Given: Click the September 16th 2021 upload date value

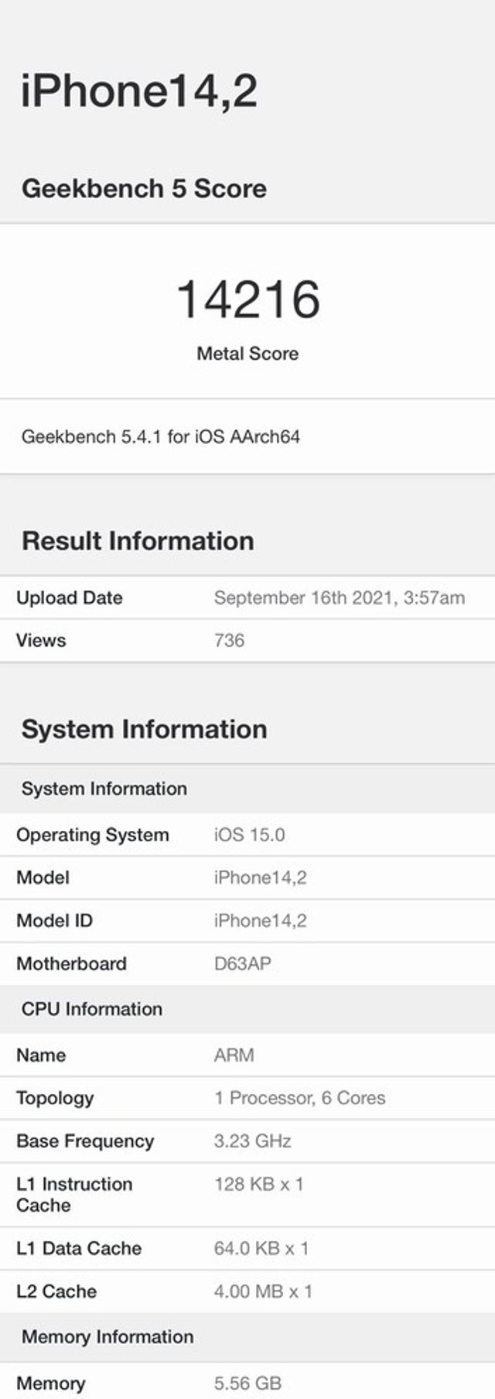Looking at the screenshot, I should [339, 597].
